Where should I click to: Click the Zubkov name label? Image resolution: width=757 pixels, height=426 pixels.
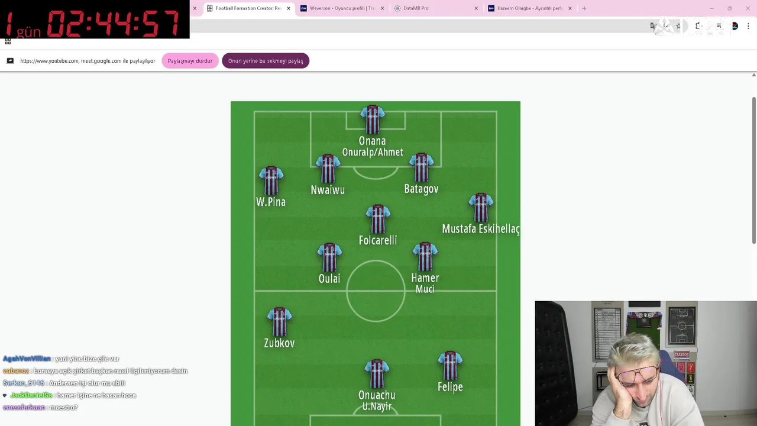[279, 343]
